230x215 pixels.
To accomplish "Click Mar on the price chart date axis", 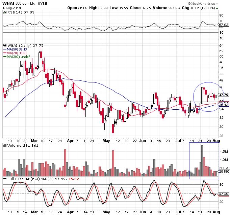I will point(34,141).
